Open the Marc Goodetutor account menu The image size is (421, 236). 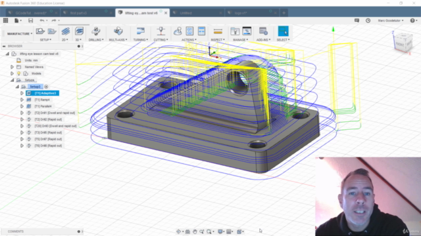(391, 20)
